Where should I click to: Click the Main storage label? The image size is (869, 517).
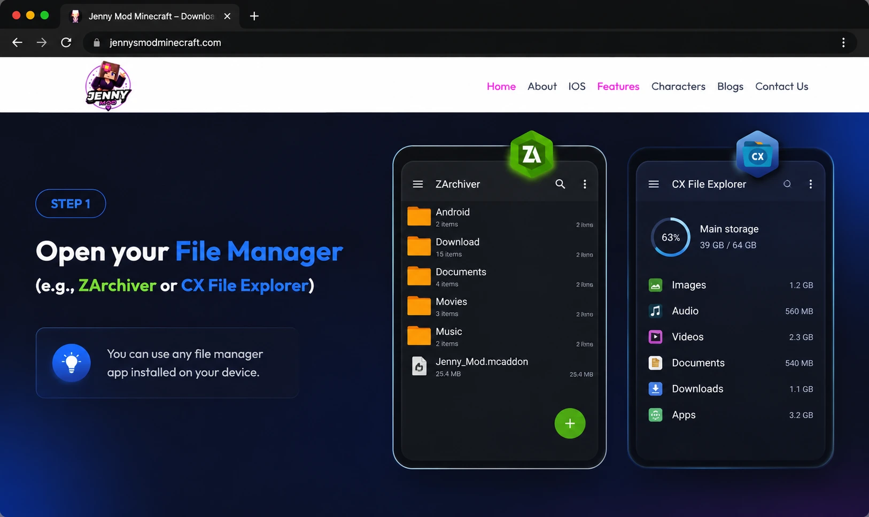click(729, 229)
